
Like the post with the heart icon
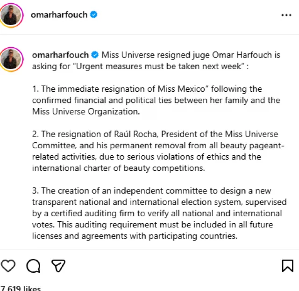(x=8, y=266)
